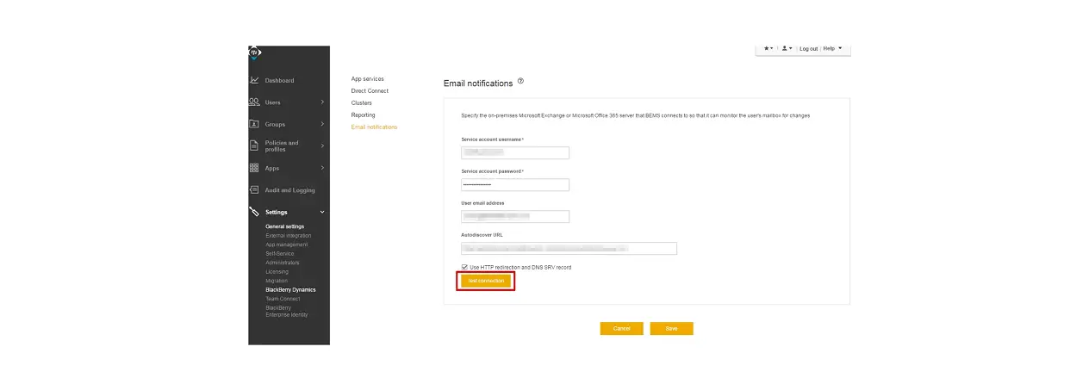Click the Users people icon

point(254,102)
